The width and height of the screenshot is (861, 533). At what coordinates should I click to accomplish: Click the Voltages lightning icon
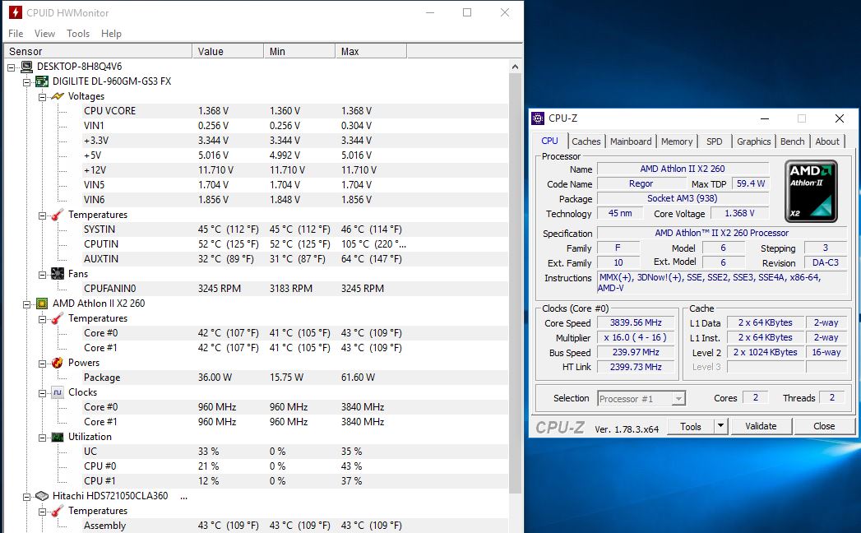coord(57,96)
